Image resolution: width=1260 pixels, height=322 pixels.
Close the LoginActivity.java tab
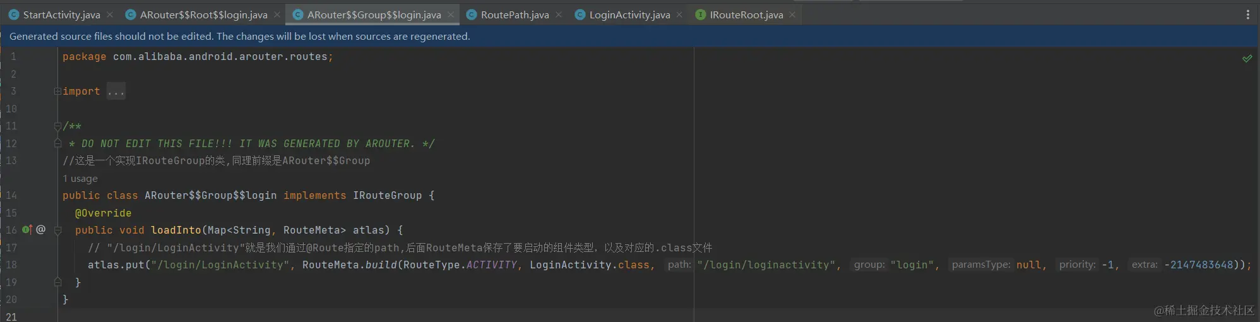point(679,15)
